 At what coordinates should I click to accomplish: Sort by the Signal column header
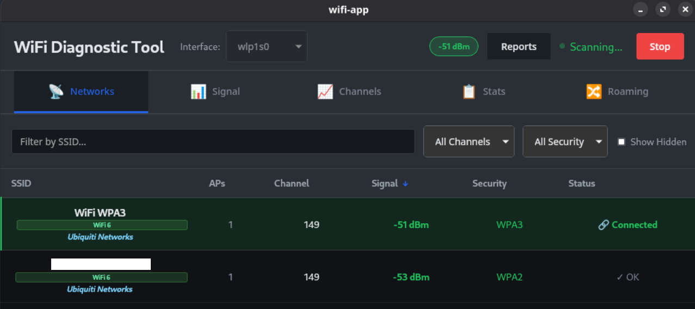tap(385, 184)
